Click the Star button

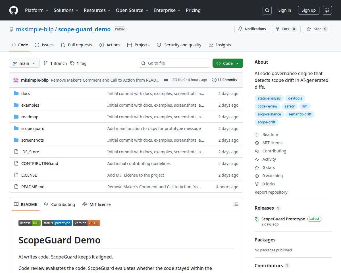pyautogui.click(x=317, y=29)
